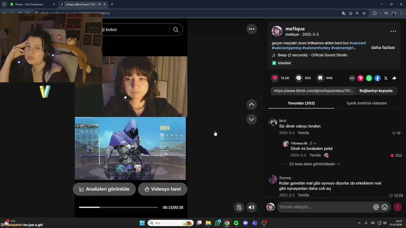Post comment with red arrow button
The image size is (406, 228).
(x=397, y=207)
